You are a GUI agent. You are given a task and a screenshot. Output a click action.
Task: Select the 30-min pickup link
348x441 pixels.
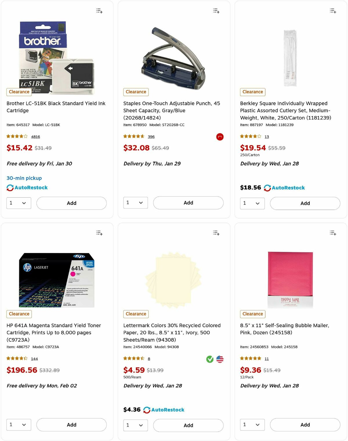[24, 178]
